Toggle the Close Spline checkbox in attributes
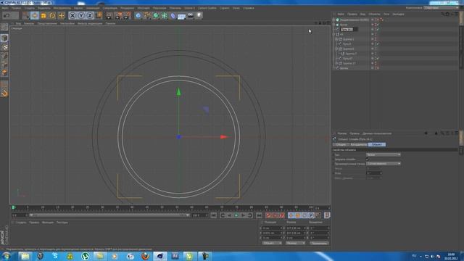 368,159
